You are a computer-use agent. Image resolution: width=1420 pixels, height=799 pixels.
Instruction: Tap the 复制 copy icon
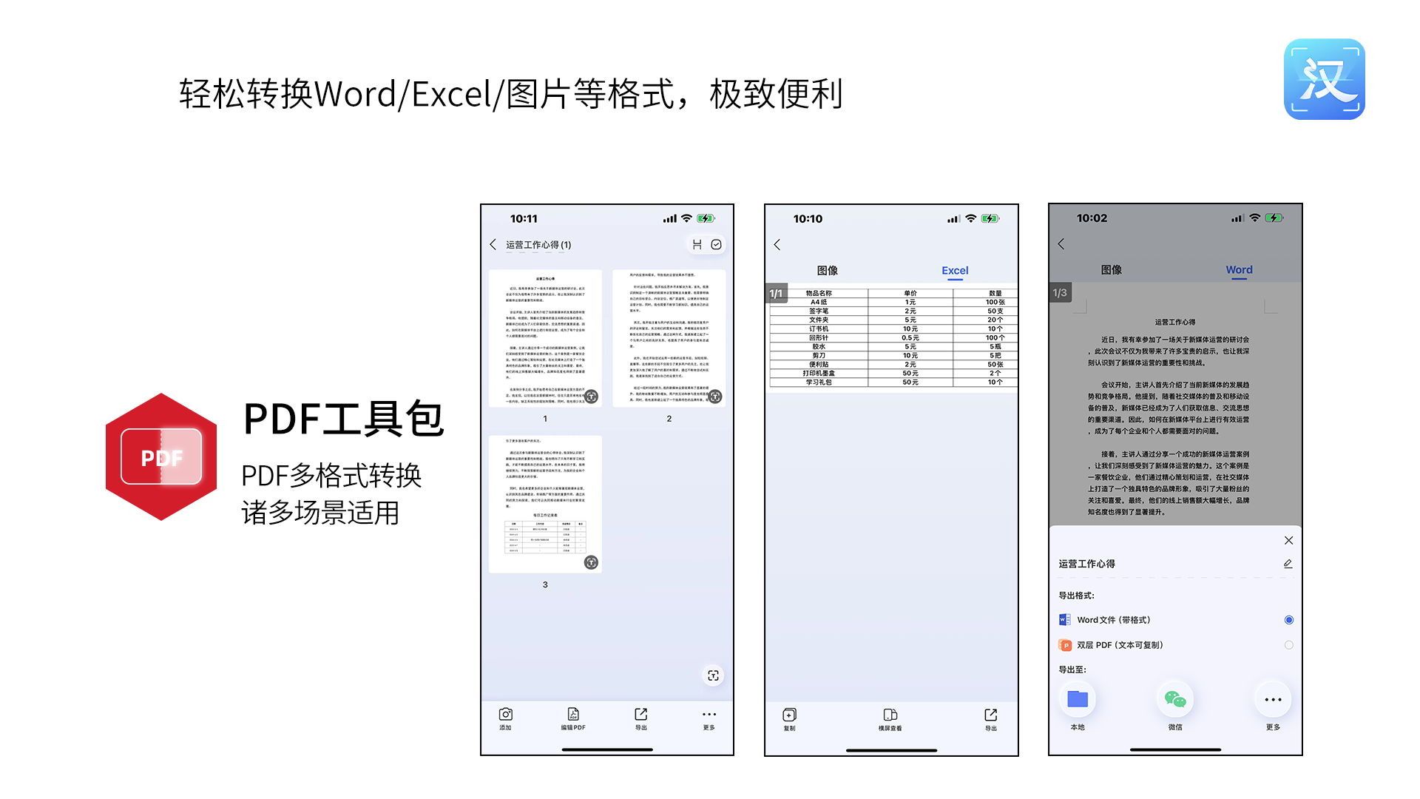tap(789, 716)
